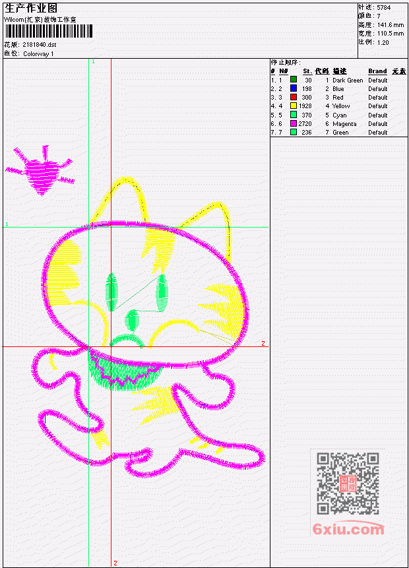Select the scale value '1.20'
This screenshot has width=409, height=568.
383,43
